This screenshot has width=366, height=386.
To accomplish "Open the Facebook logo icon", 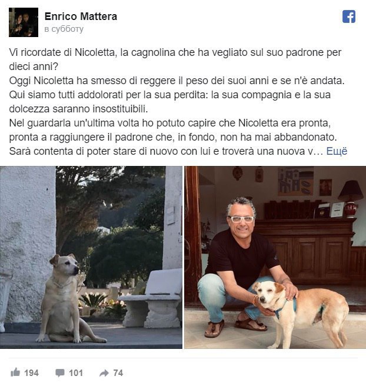I will (x=349, y=16).
